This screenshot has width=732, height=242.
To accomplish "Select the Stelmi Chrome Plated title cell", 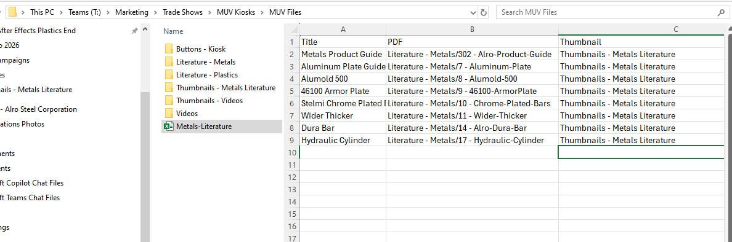I will point(343,103).
